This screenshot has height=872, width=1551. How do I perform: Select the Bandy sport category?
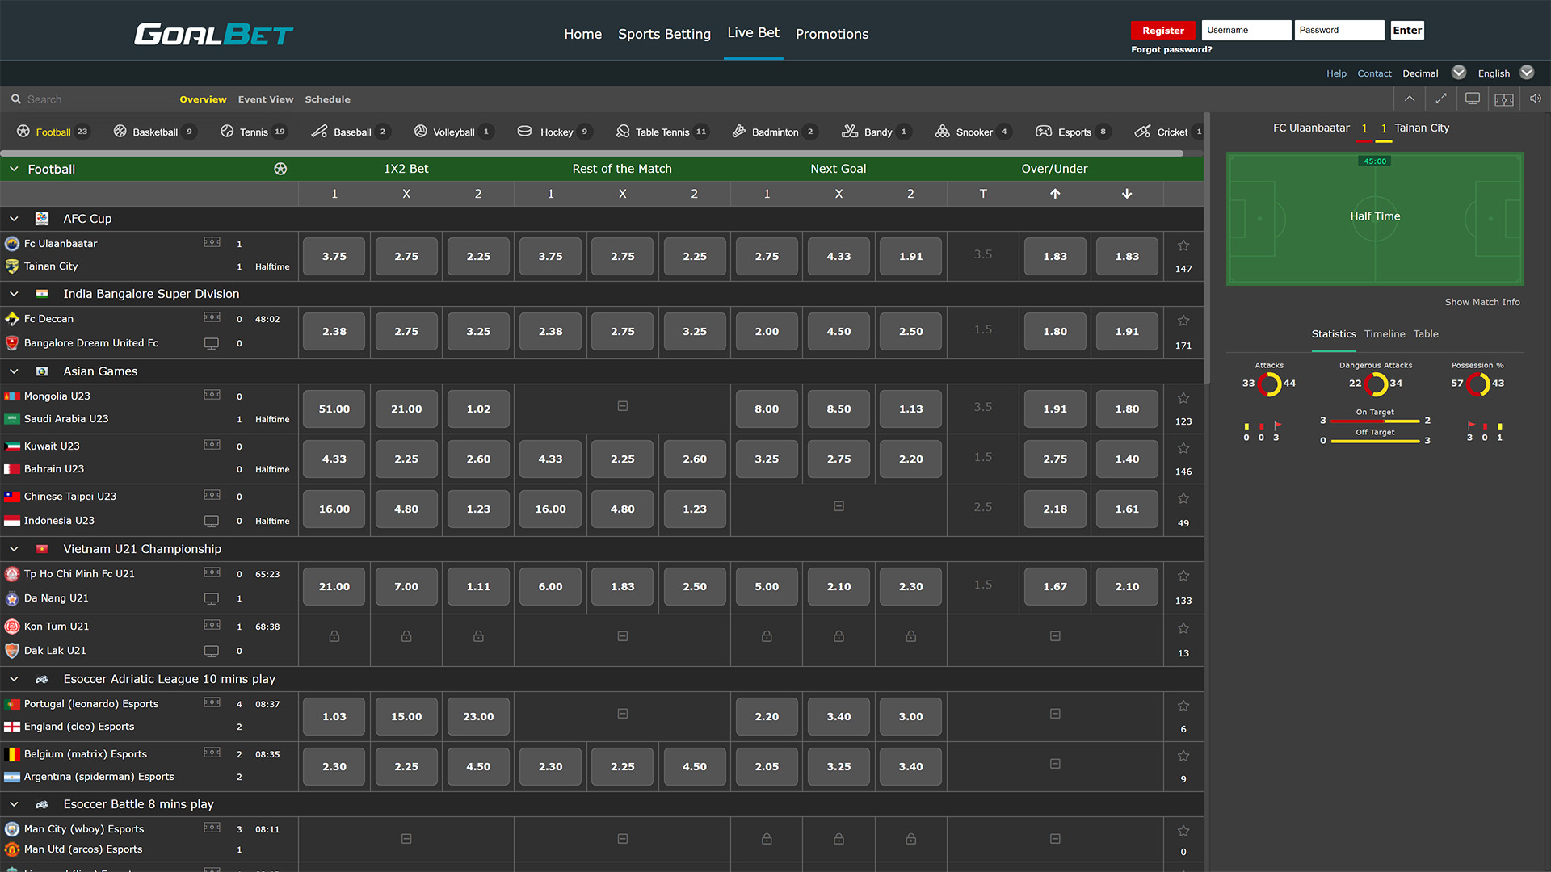pos(877,132)
